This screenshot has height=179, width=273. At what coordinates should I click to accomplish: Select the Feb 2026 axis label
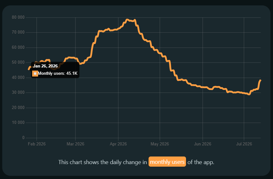tap(37, 144)
